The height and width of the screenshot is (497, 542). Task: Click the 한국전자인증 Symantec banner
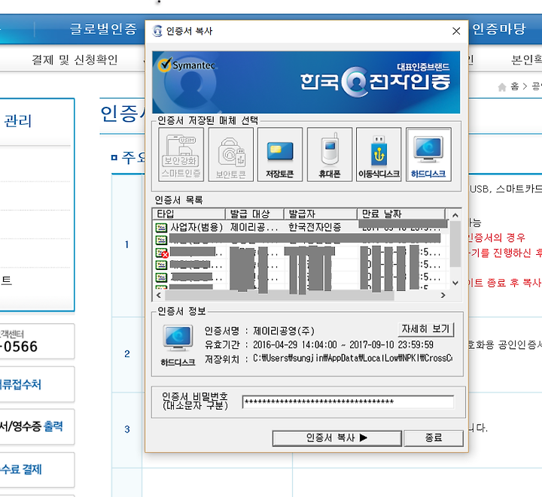(x=306, y=82)
